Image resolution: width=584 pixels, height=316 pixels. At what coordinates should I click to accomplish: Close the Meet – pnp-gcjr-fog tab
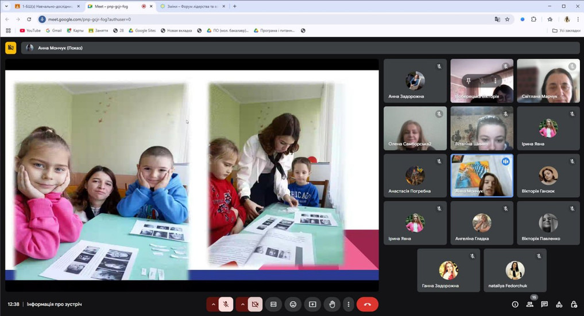click(x=151, y=6)
